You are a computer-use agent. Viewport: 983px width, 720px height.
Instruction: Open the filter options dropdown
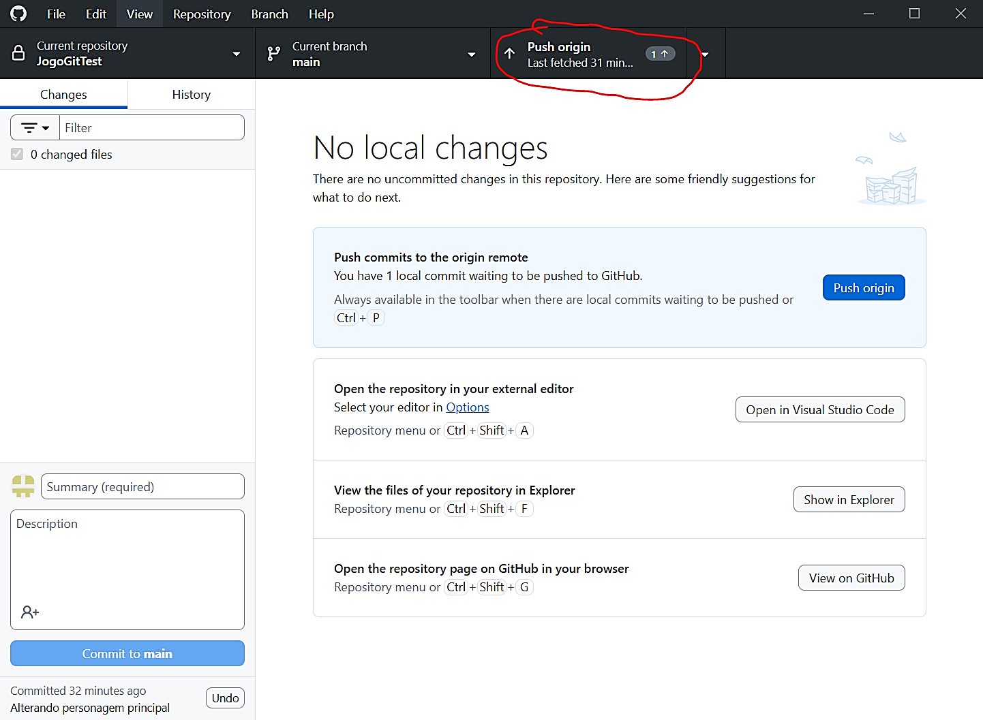pyautogui.click(x=35, y=128)
